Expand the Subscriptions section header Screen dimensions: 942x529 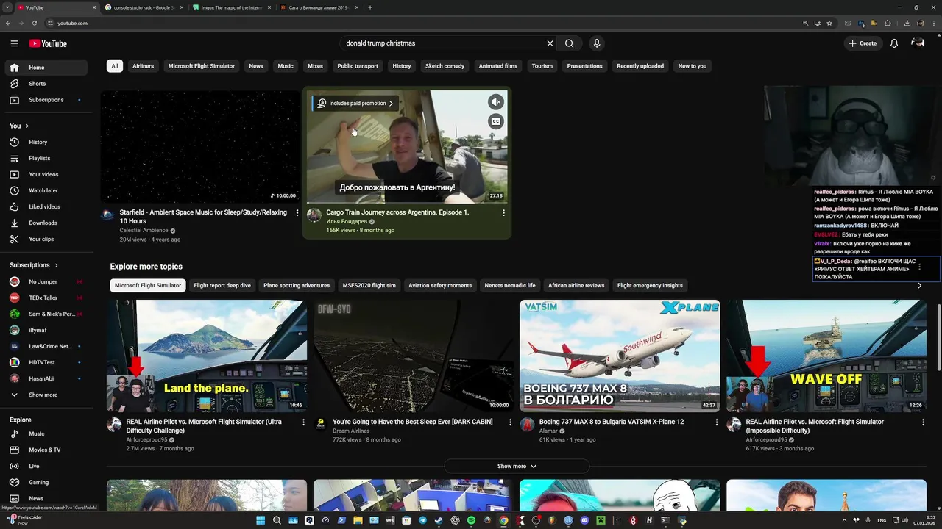[x=34, y=265]
